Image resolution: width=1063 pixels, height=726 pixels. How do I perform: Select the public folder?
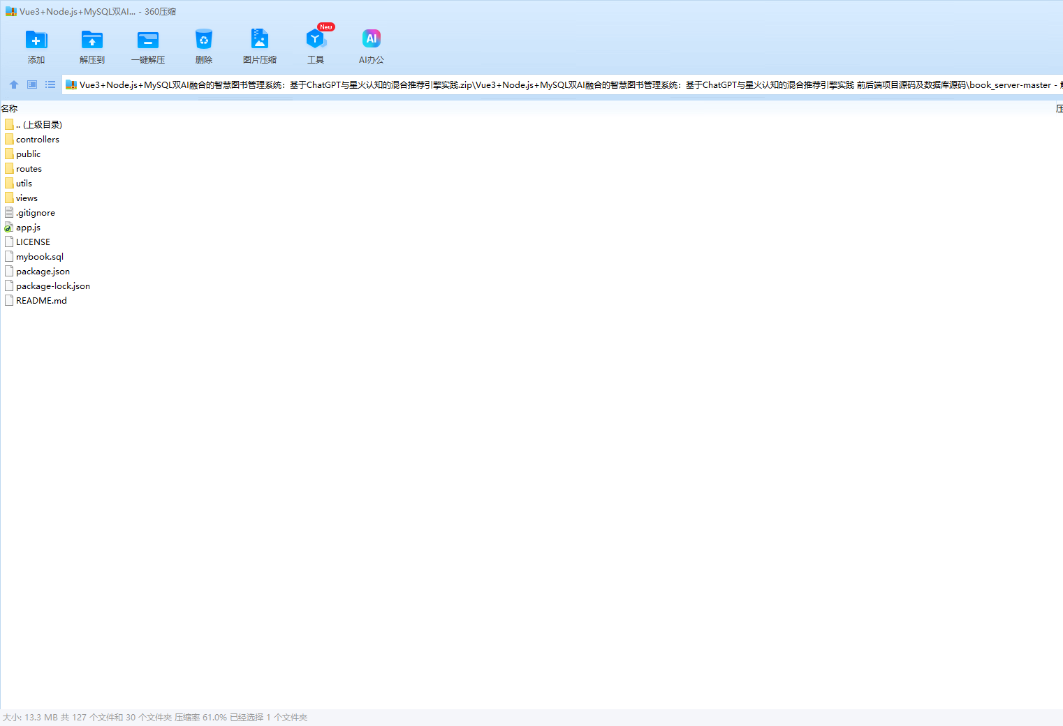(22, 154)
